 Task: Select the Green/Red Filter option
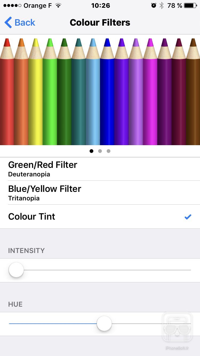[x=43, y=169]
